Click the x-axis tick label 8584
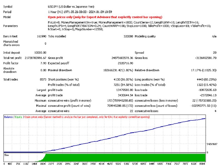219x167 pixels. click(202, 164)
